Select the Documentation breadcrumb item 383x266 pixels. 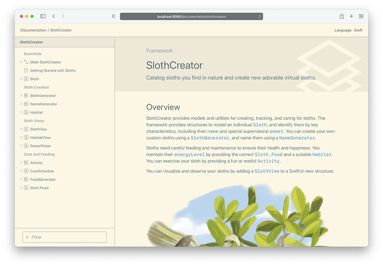pyautogui.click(x=33, y=30)
